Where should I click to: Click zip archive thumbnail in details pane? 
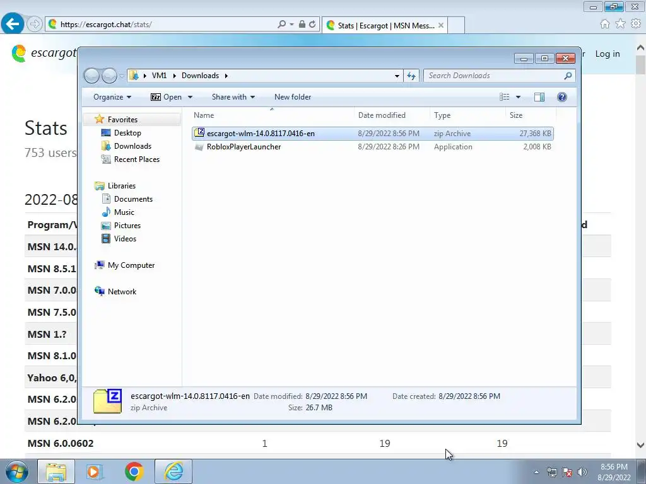click(107, 401)
